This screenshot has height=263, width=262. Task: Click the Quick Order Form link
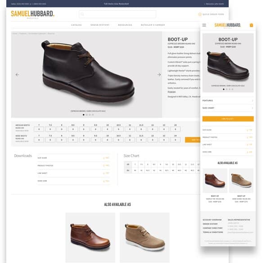point(213,14)
